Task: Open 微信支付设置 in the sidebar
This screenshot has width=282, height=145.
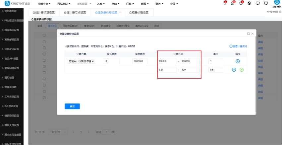Action: (12, 125)
